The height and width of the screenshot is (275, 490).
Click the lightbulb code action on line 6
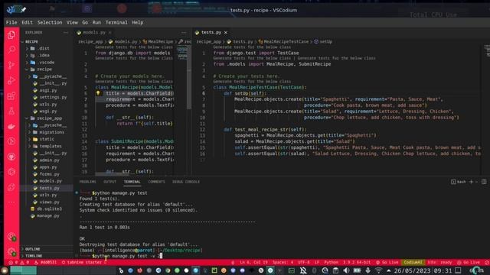point(98,93)
